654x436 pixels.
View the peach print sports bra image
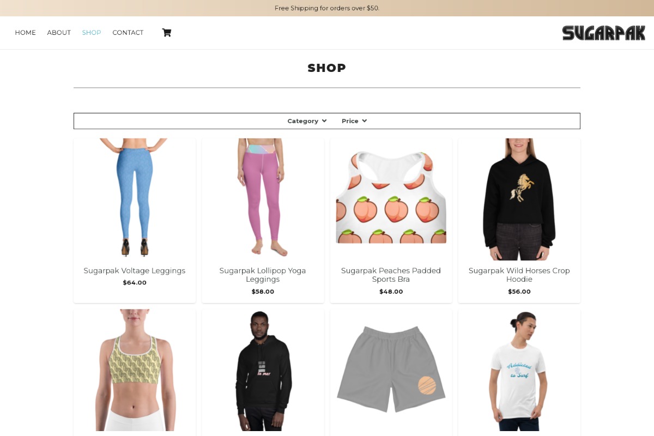pyautogui.click(x=391, y=199)
